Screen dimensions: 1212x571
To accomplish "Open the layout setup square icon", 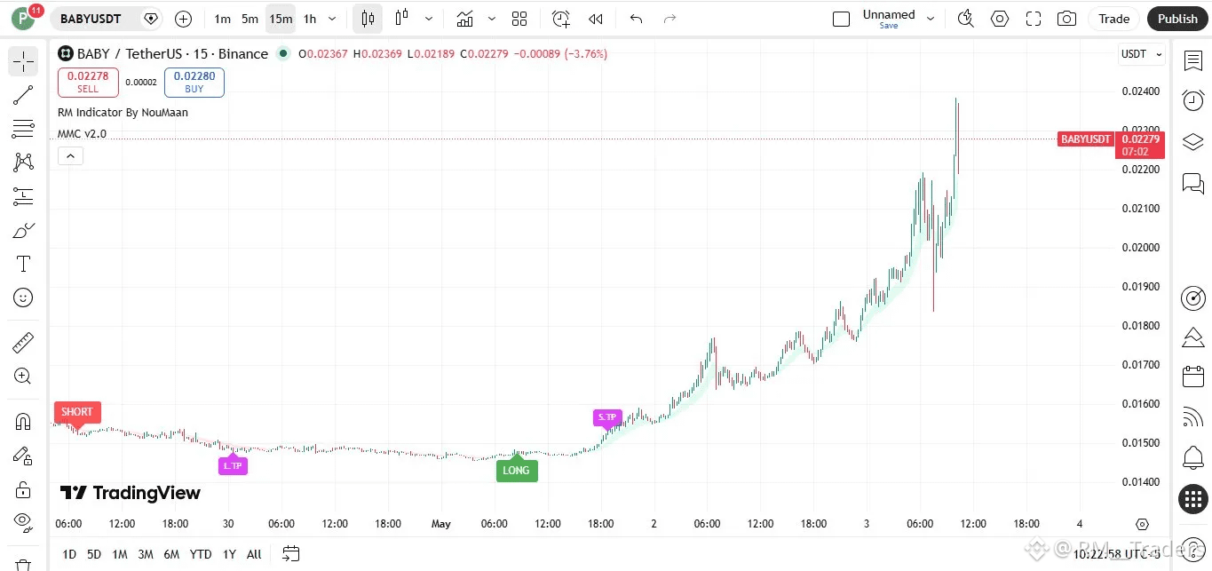I will pos(841,19).
